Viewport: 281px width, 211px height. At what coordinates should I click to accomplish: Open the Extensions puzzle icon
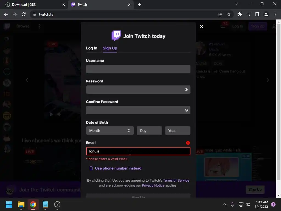coord(240,14)
